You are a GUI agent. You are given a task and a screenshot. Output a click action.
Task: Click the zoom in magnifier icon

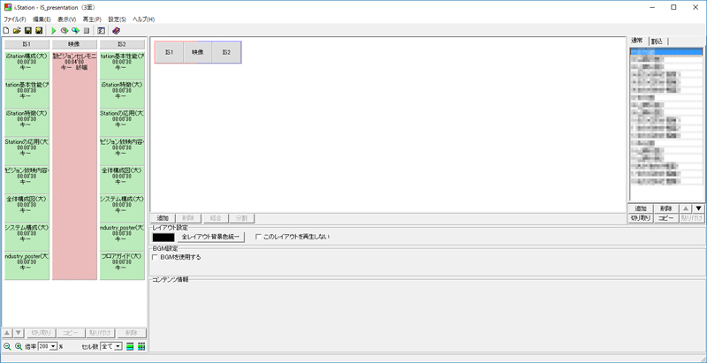click(x=18, y=346)
